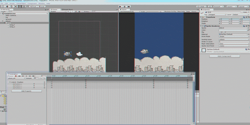Viewport: 250px width, 125px height.
Task: Open the Draw Mode dropdown
Action: [x=234, y=36]
